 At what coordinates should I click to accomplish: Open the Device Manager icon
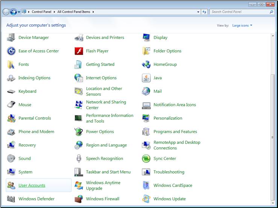11,37
